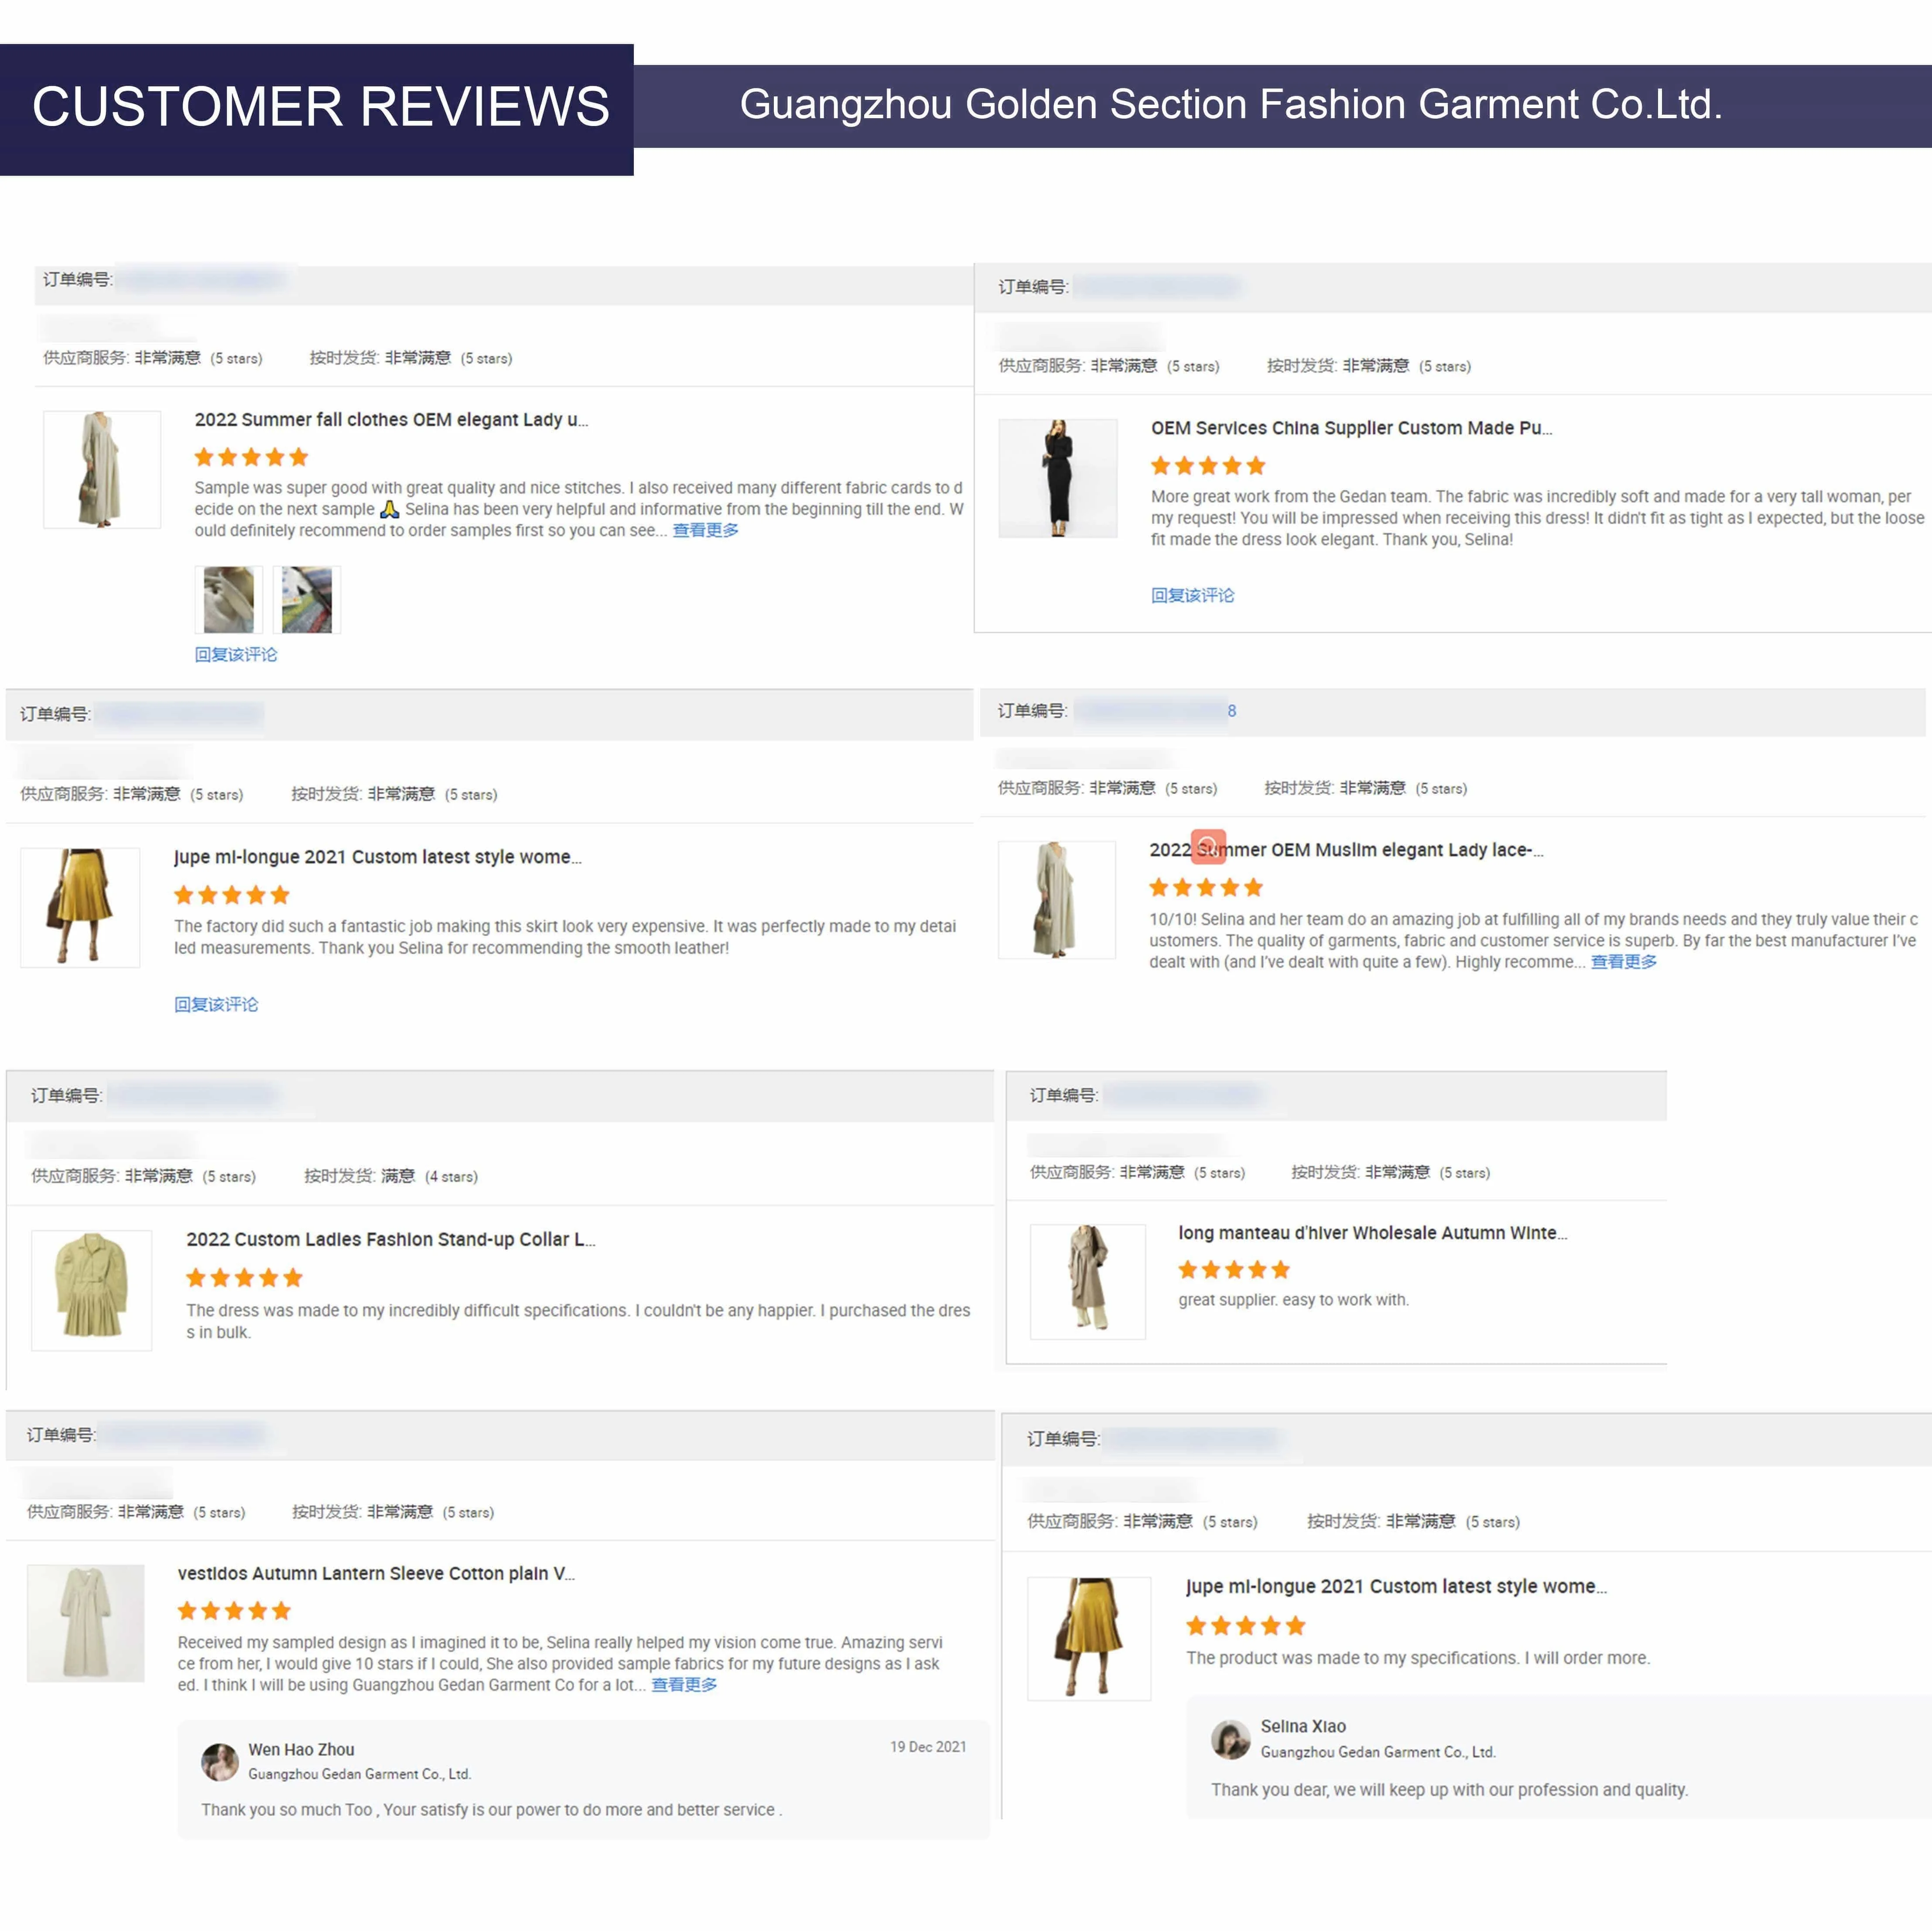The height and width of the screenshot is (1931, 1932).
Task: Click 回复该评论 under the smooth leather skirt review
Action: [216, 1004]
